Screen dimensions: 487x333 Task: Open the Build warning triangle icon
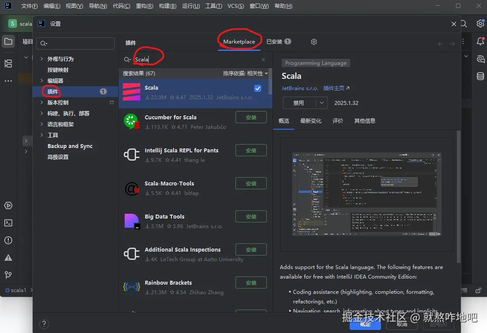click(8, 258)
